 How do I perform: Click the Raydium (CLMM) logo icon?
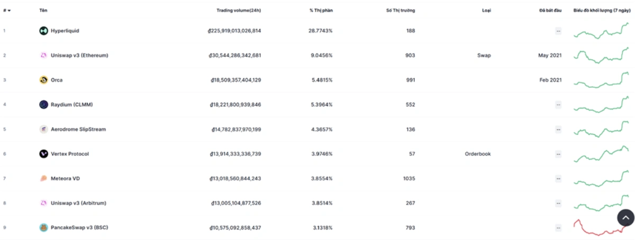(x=43, y=105)
